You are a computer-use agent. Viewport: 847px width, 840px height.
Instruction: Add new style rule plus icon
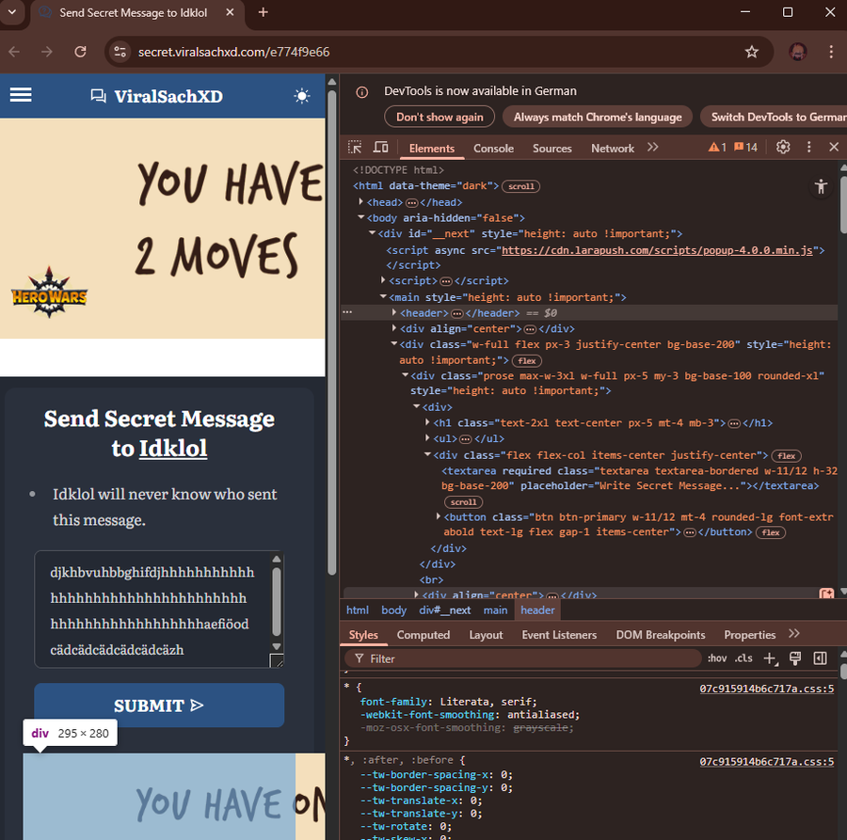coord(770,658)
